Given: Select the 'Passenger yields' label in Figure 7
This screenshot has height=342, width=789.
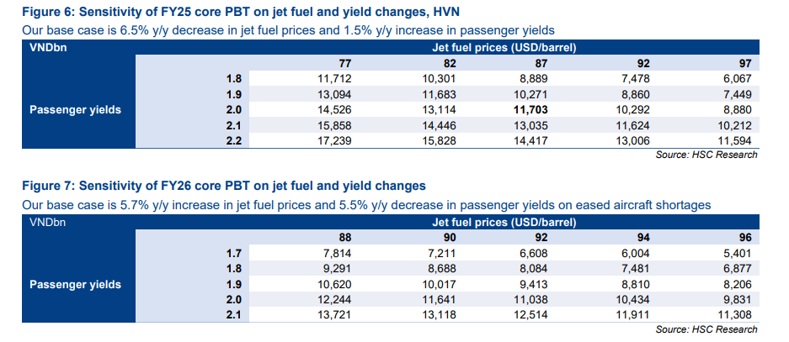Looking at the screenshot, I should coord(75,284).
